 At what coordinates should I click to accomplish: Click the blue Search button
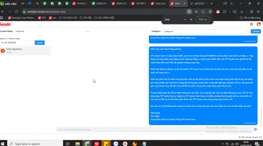click(x=40, y=43)
